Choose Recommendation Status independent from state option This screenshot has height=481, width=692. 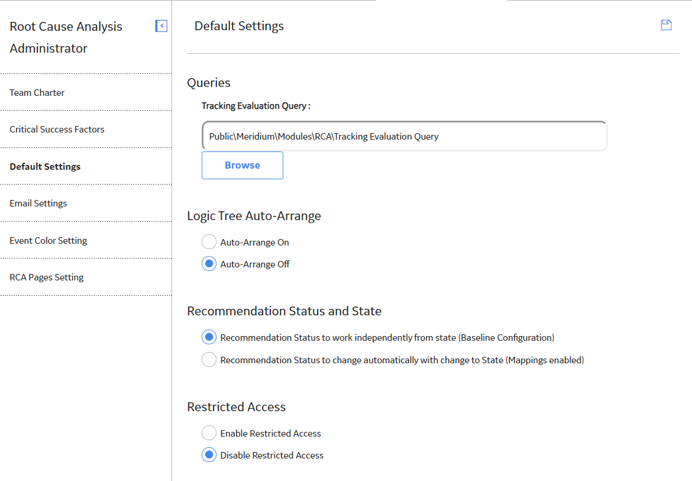[209, 337]
